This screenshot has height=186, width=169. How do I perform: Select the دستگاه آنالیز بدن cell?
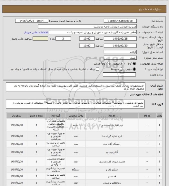(x=112, y=144)
